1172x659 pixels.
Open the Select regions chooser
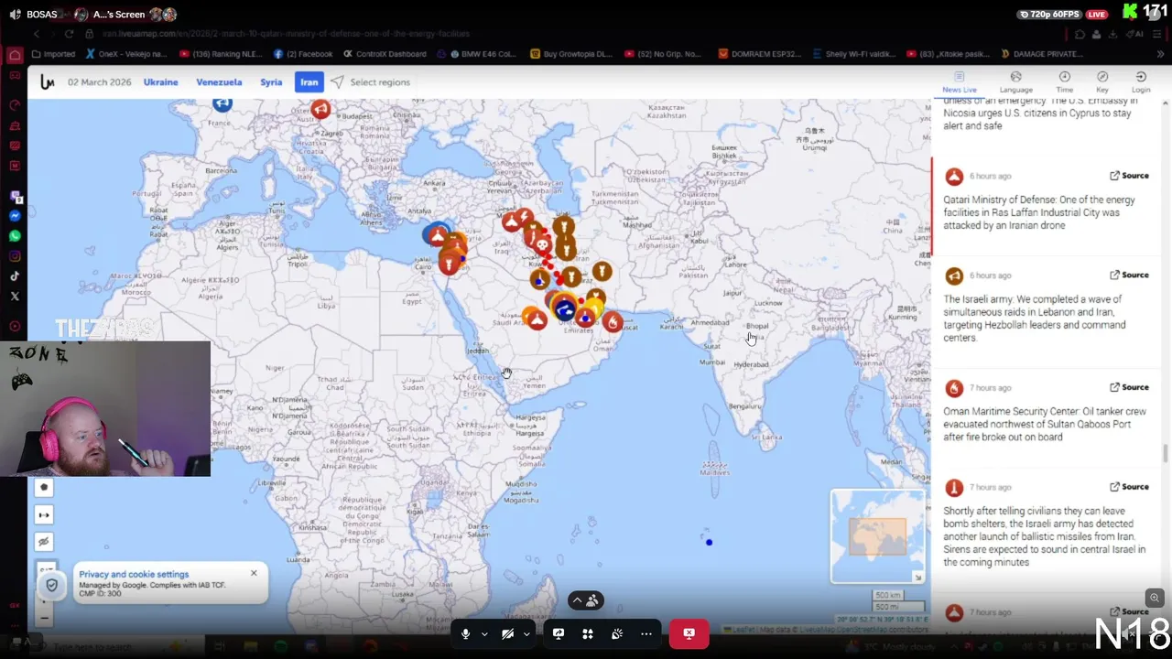coord(371,82)
